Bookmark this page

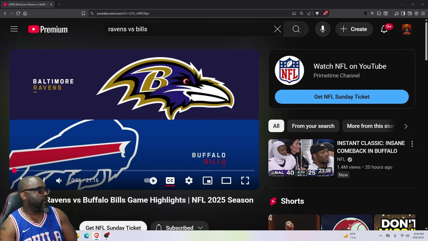[x=83, y=13]
